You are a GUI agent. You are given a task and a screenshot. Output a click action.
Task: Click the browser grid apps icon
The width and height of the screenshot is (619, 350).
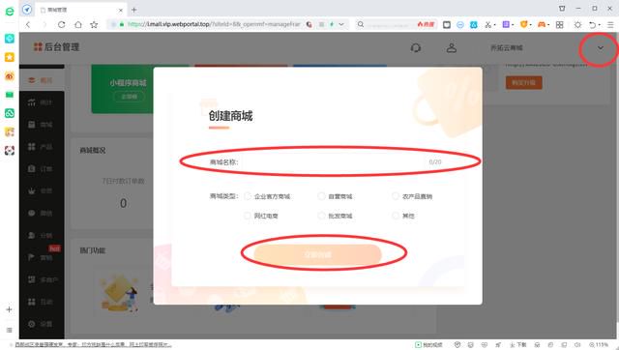click(x=559, y=24)
